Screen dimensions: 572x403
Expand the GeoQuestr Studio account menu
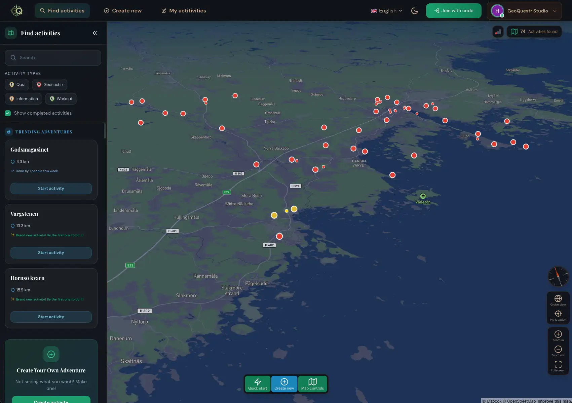(x=524, y=10)
